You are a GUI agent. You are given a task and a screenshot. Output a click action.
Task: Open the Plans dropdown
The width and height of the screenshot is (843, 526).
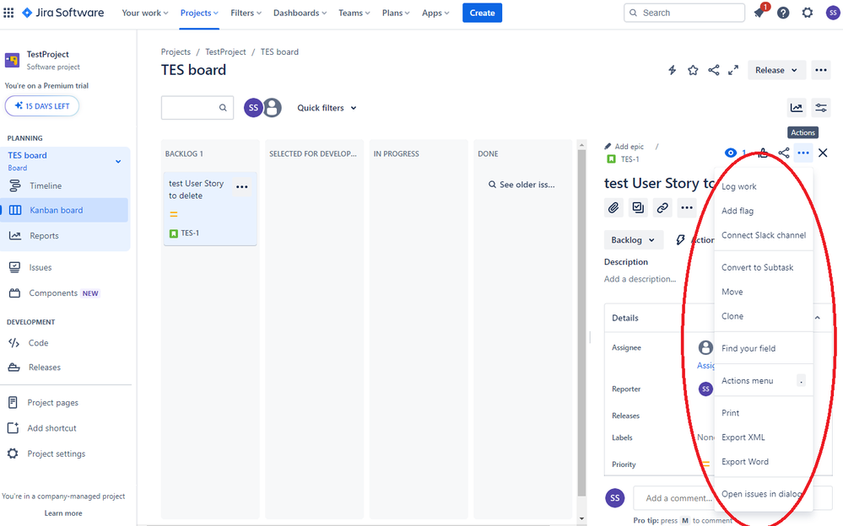(396, 13)
